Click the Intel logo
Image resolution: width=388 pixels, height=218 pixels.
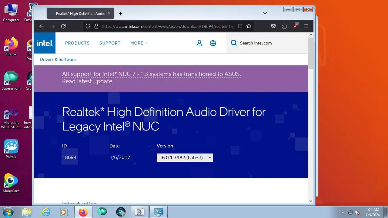pyautogui.click(x=45, y=43)
